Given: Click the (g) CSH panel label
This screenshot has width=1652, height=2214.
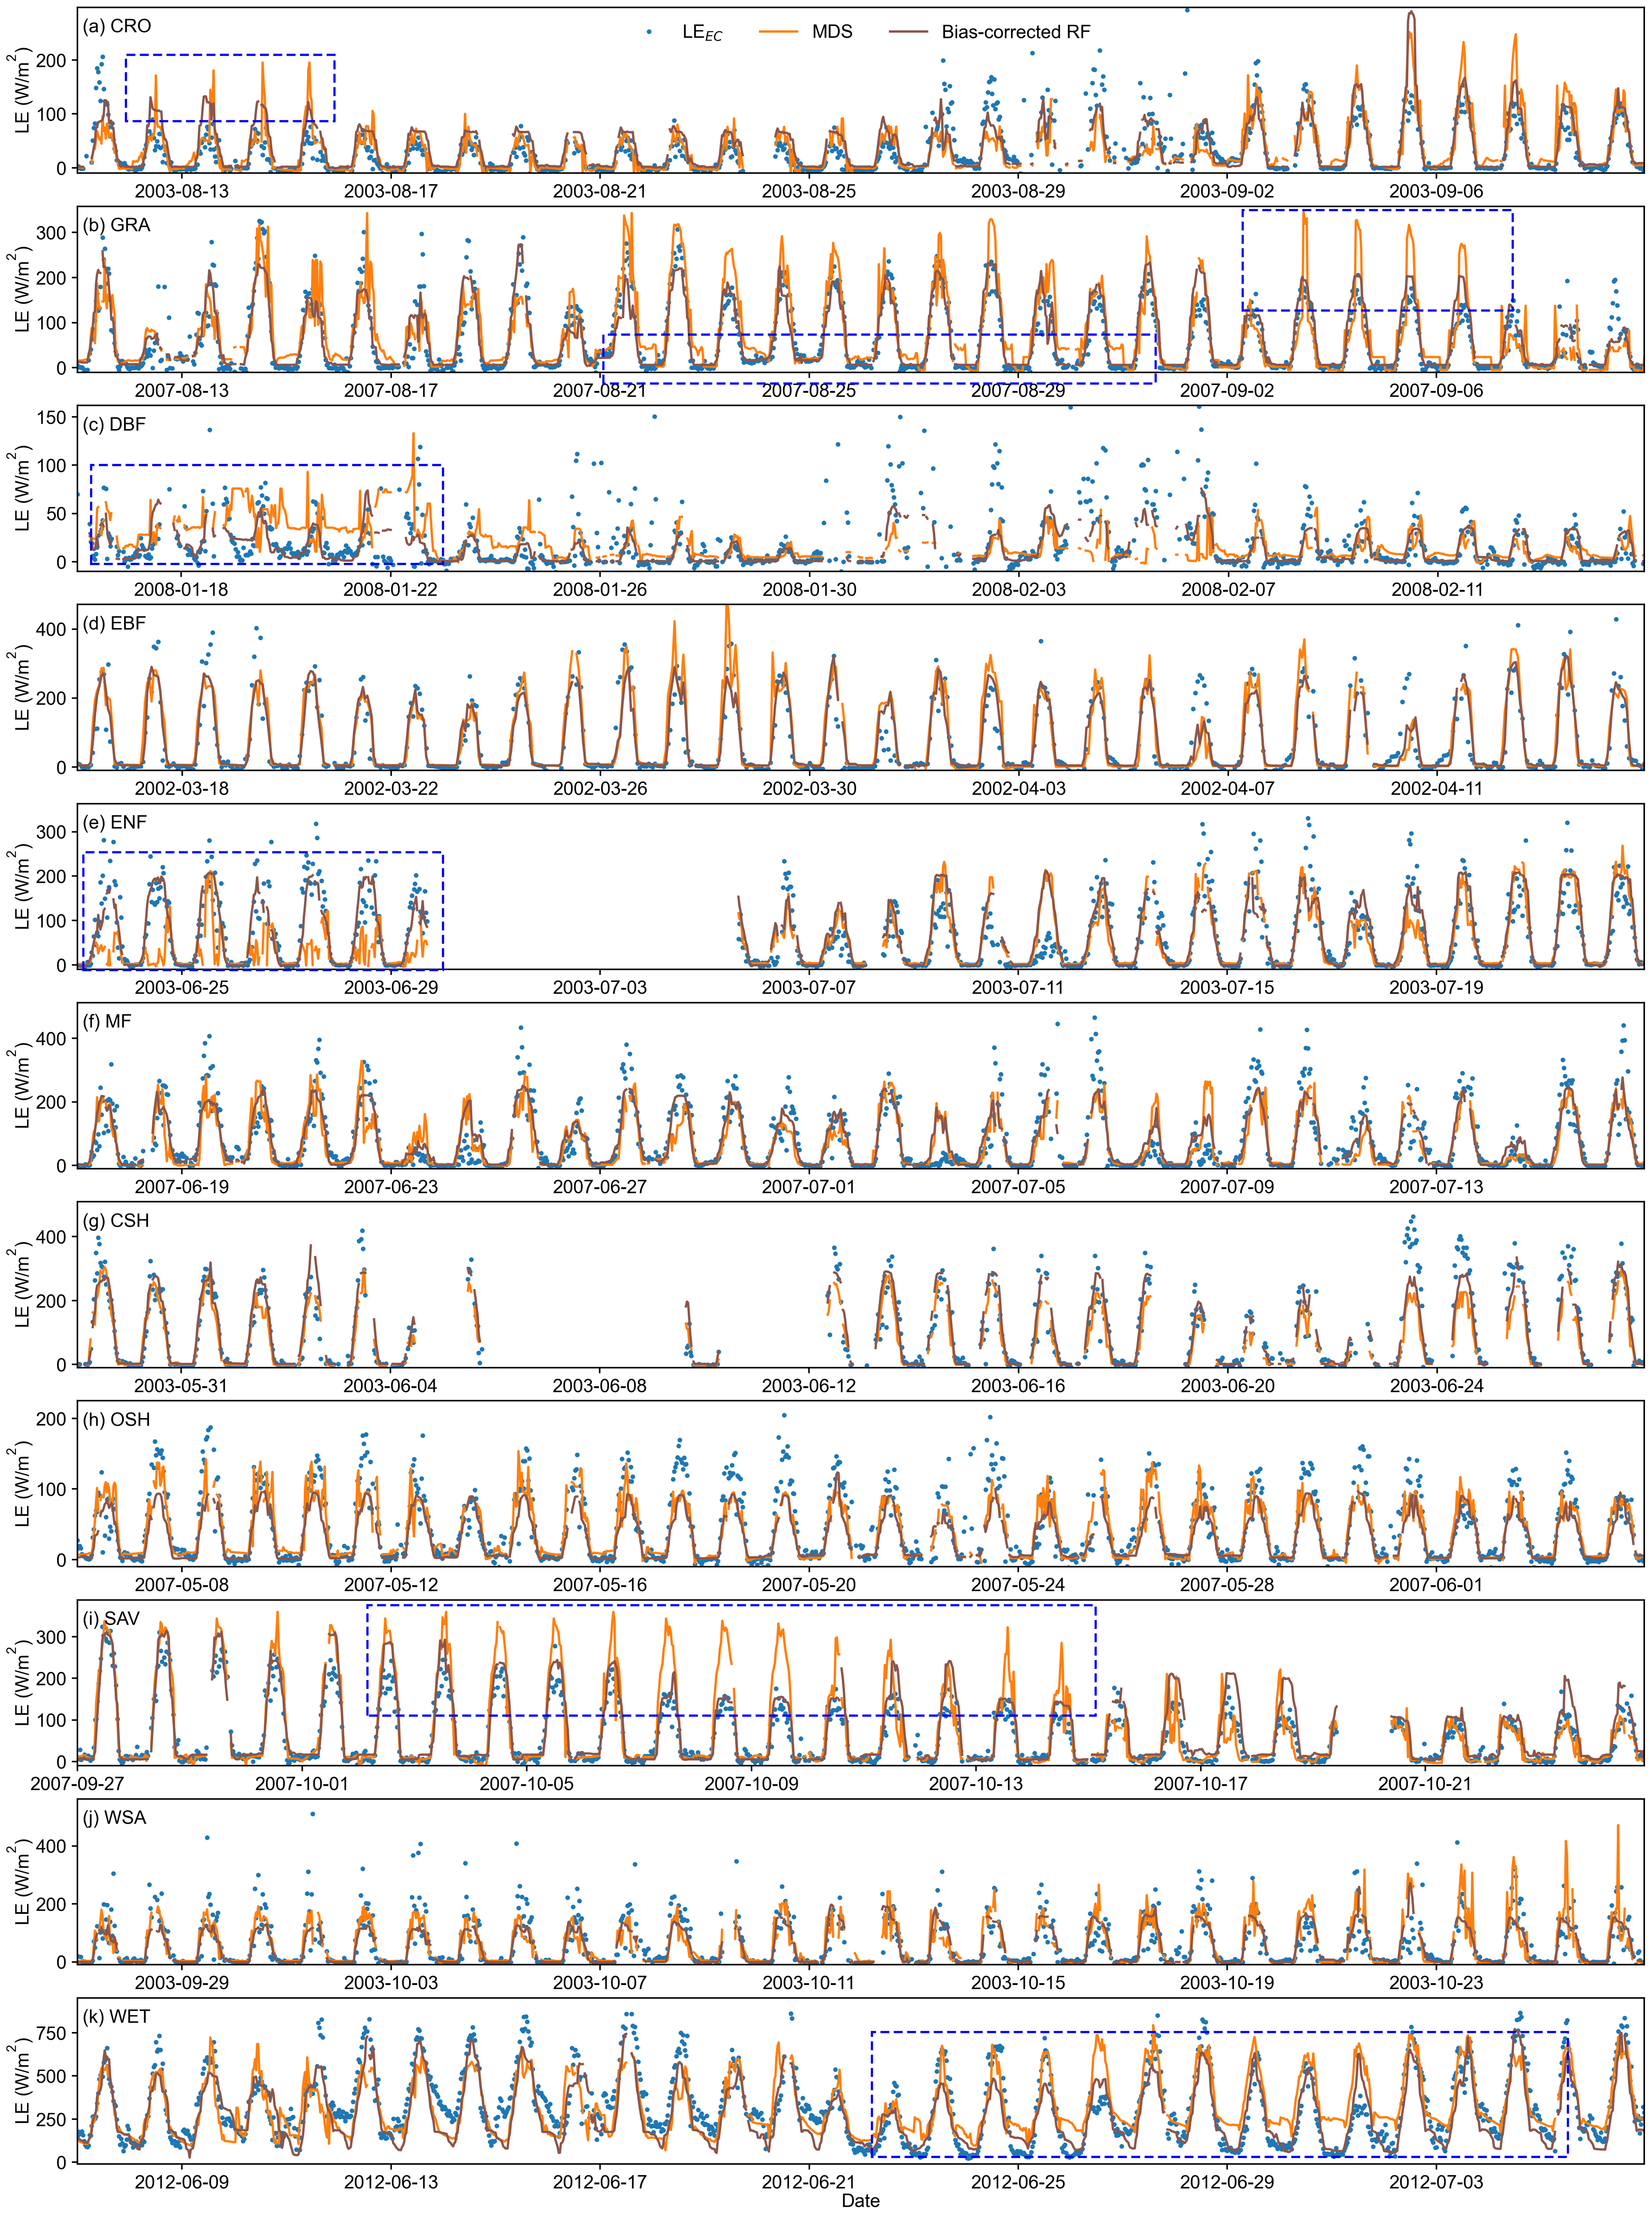Looking at the screenshot, I should coord(116,1220).
